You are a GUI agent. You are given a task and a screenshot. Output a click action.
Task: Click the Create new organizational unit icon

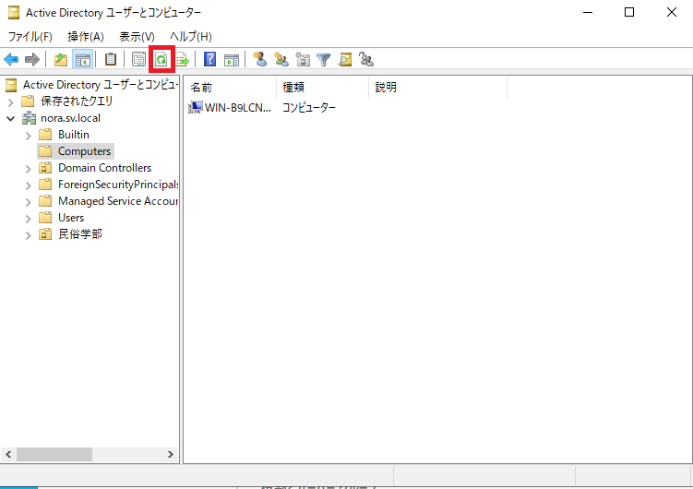click(x=303, y=59)
